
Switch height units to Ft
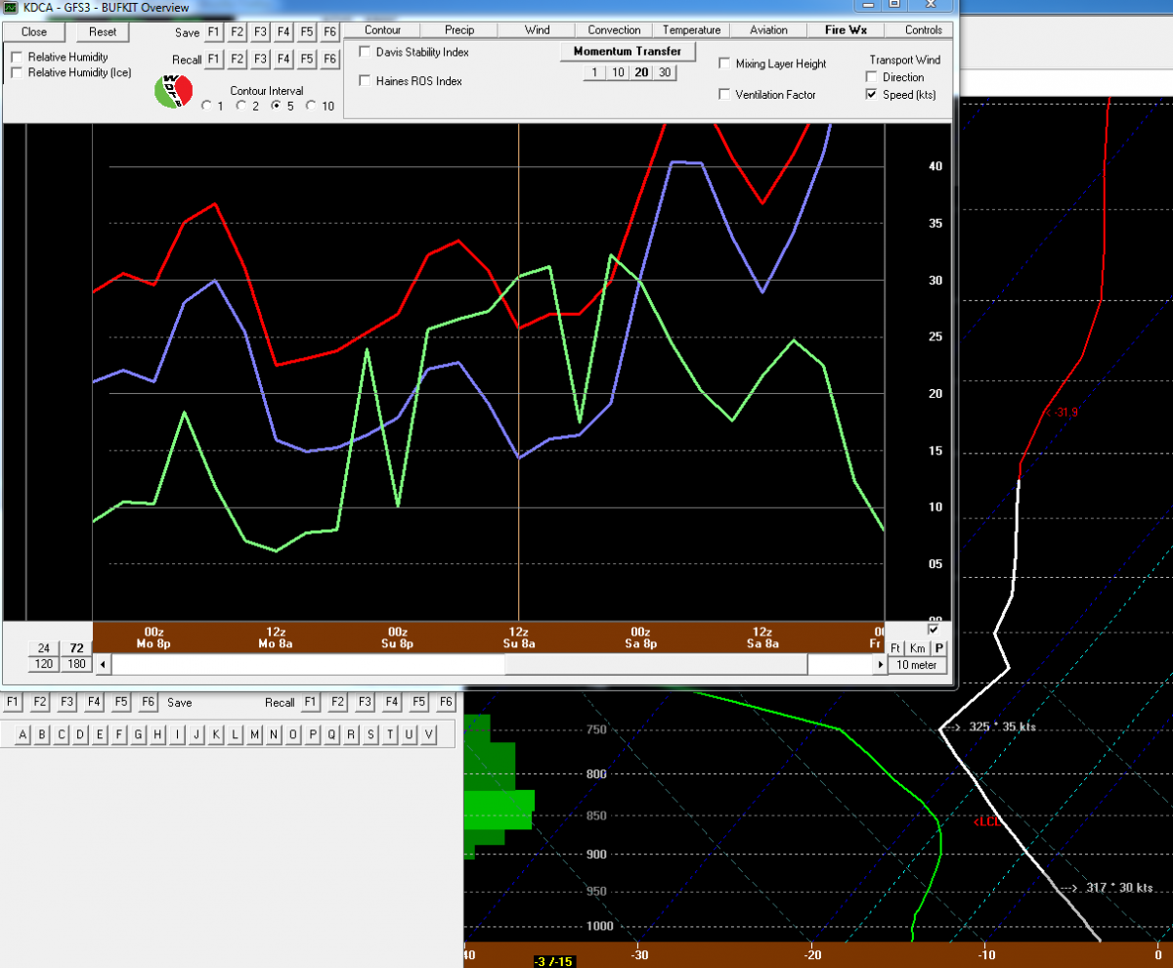[x=896, y=648]
